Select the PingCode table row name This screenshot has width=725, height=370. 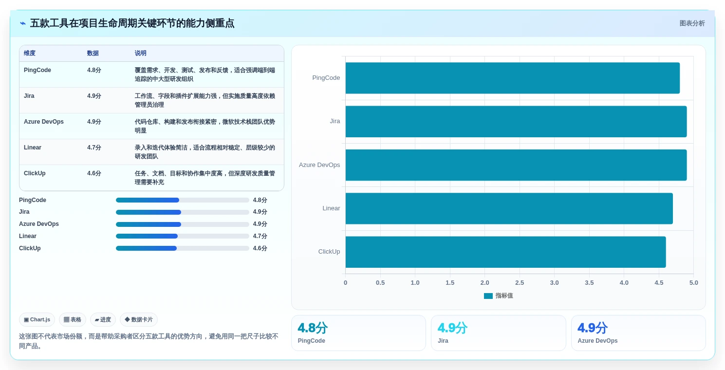[x=37, y=70]
